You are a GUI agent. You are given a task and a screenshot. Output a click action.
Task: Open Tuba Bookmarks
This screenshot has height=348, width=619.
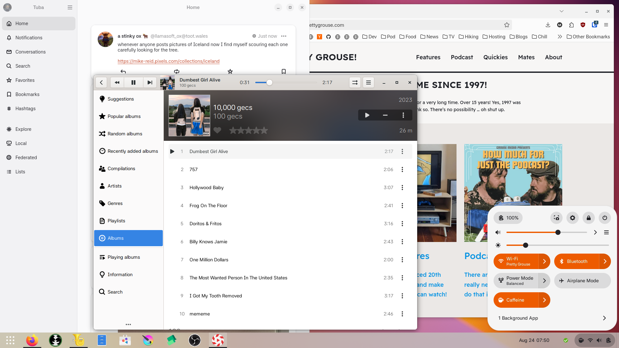coord(39,94)
